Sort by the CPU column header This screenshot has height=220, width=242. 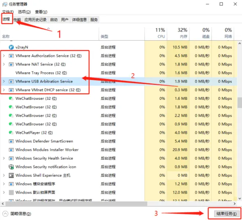[156, 33]
